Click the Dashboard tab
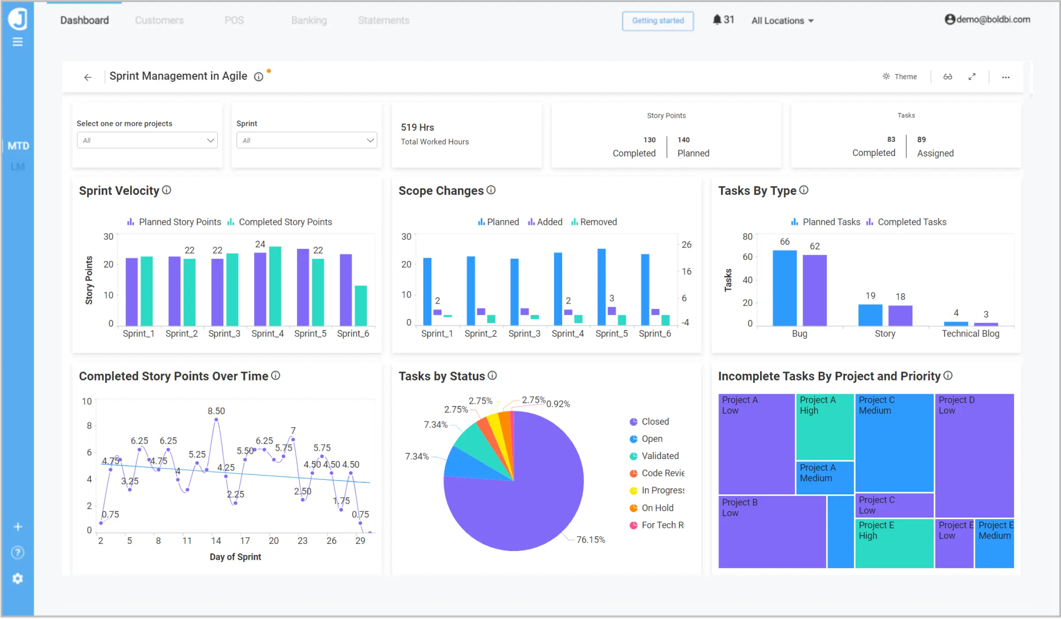Image resolution: width=1061 pixels, height=619 pixels. tap(85, 20)
